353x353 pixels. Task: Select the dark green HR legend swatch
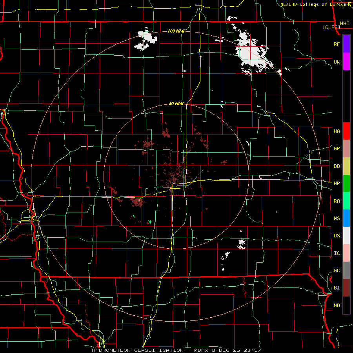[346, 183]
